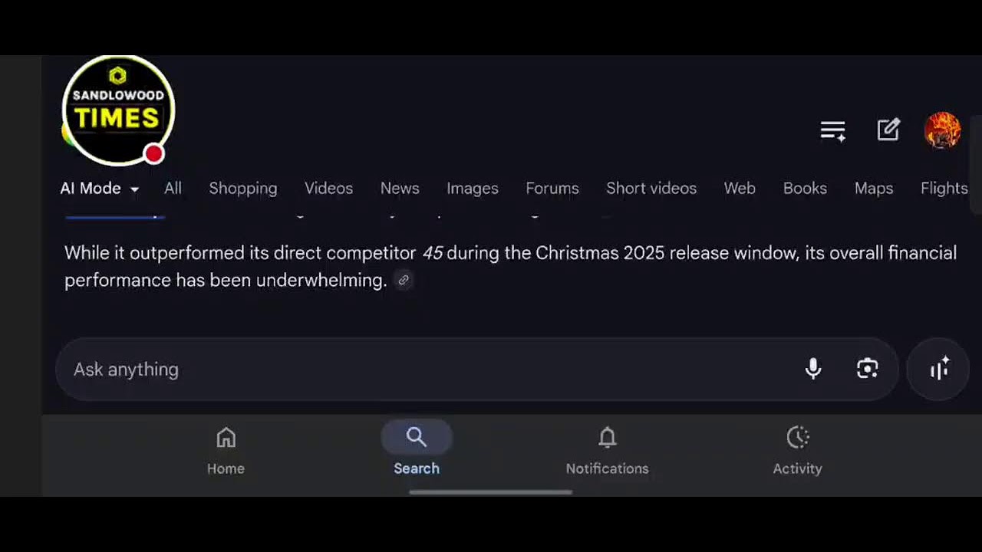
Task: Open the account profile avatar
Action: [x=942, y=130]
